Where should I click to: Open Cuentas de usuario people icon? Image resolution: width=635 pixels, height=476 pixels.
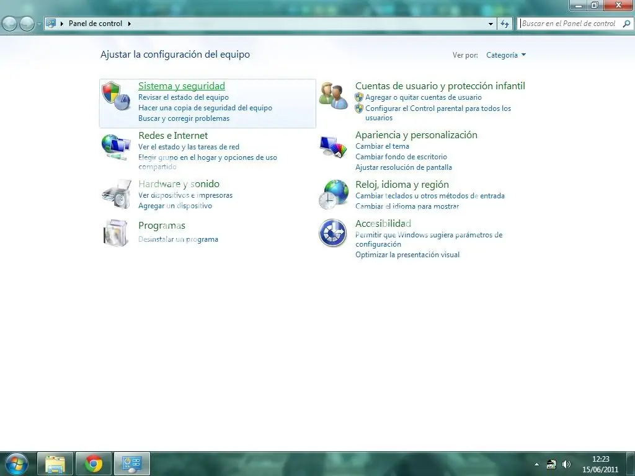pos(333,96)
